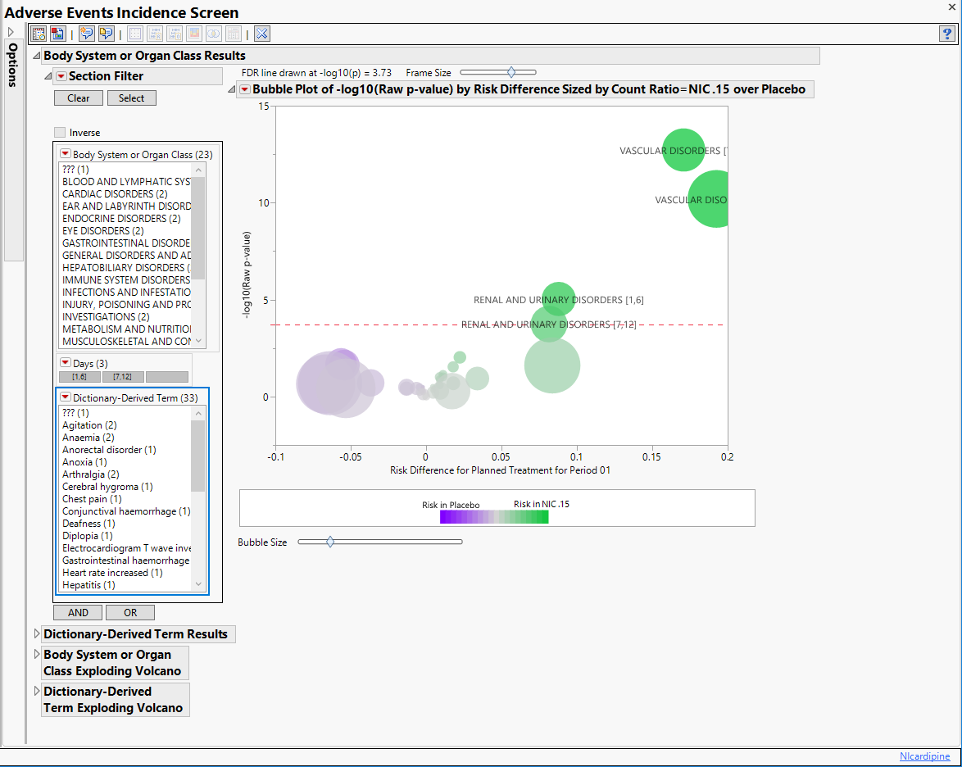Enable the Inverse checkbox
The image size is (962, 767).
point(60,133)
